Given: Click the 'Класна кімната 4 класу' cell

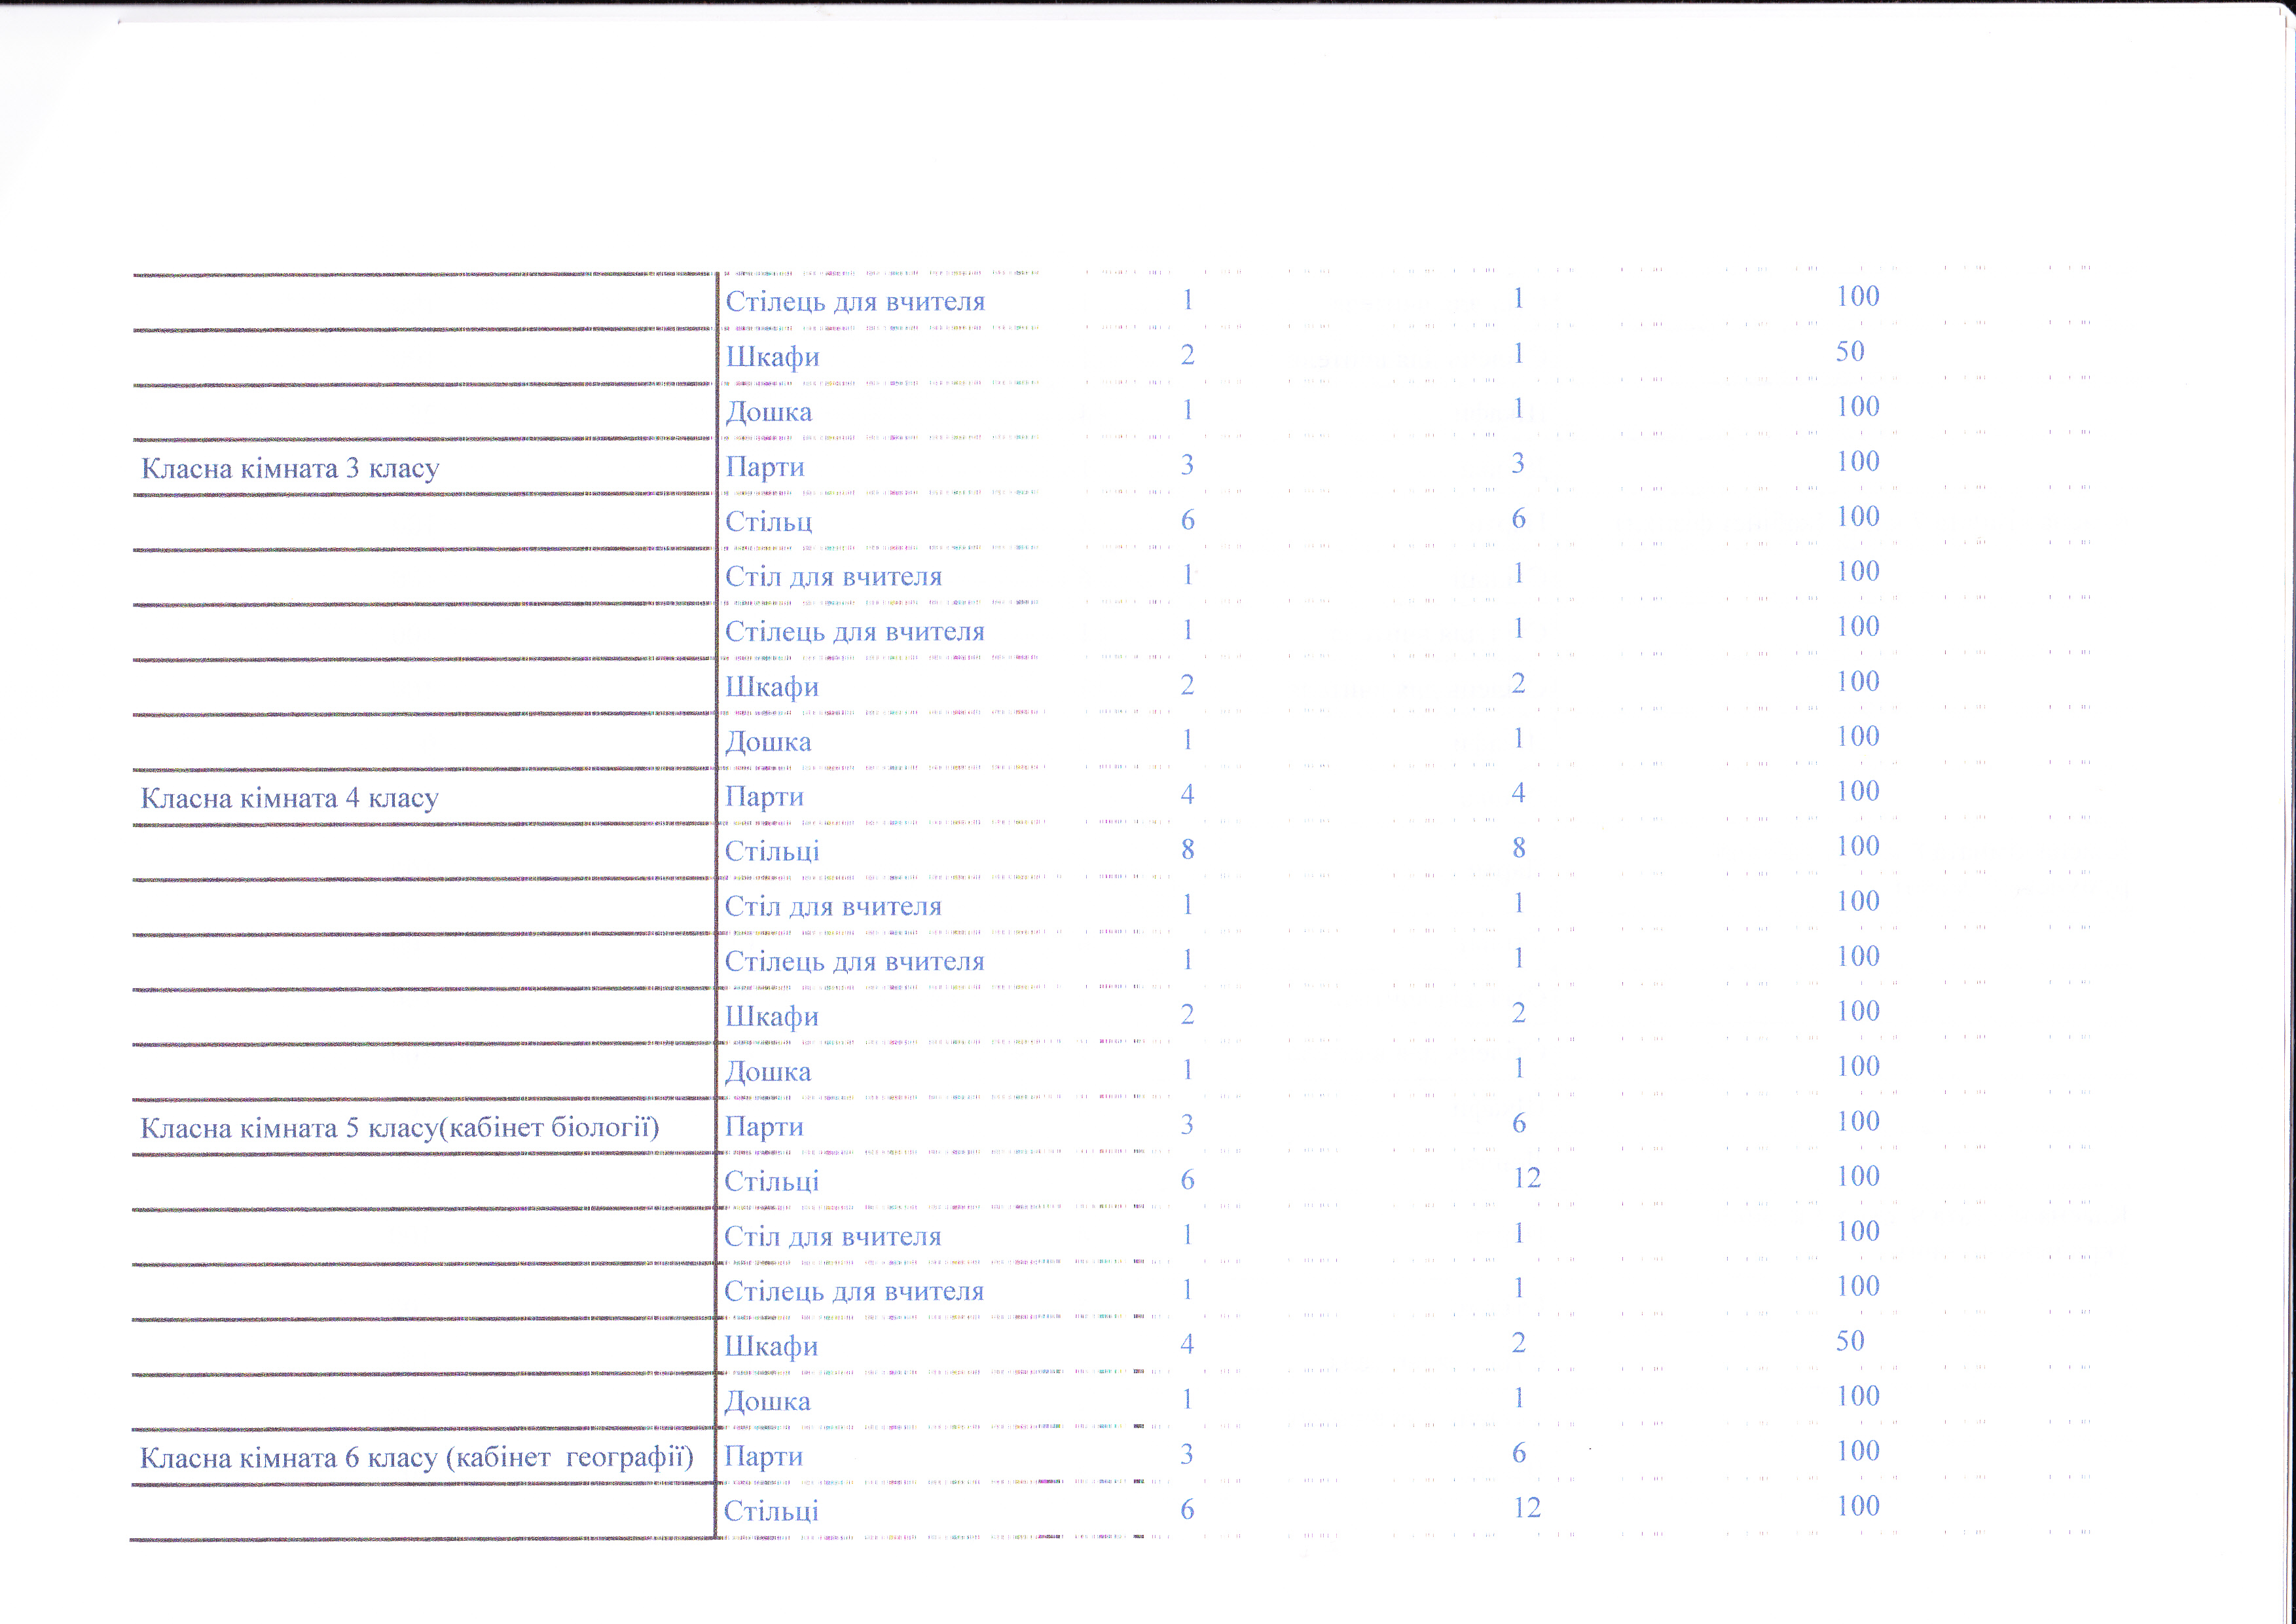Looking at the screenshot, I should click(289, 798).
